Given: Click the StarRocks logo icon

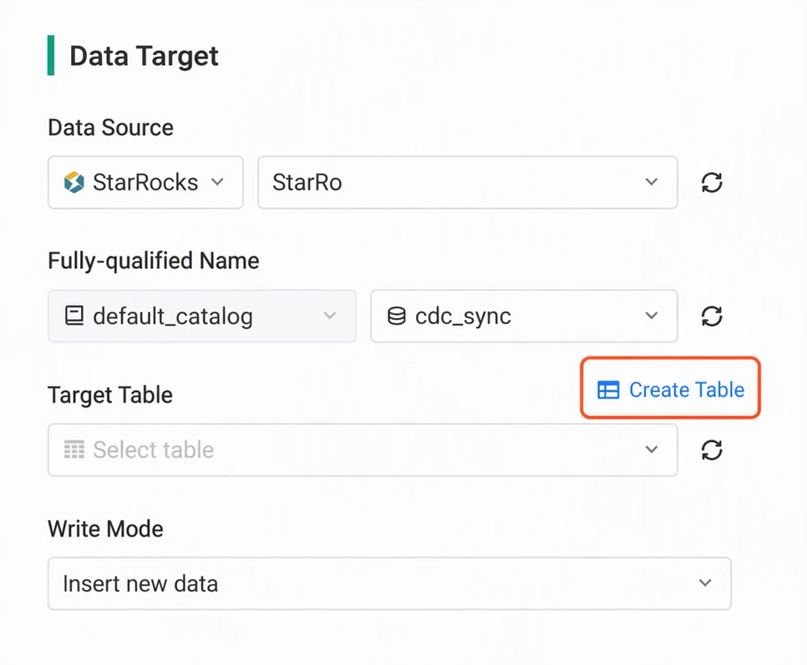Looking at the screenshot, I should [74, 182].
